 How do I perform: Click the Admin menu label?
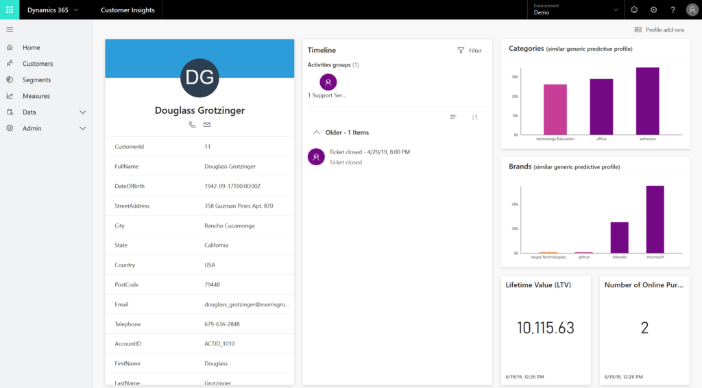[32, 128]
